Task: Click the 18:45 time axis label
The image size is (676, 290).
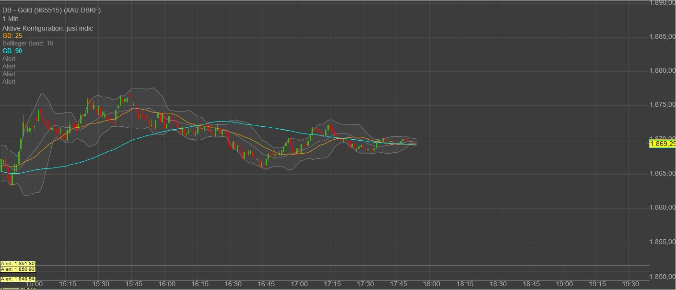Action: [531, 284]
